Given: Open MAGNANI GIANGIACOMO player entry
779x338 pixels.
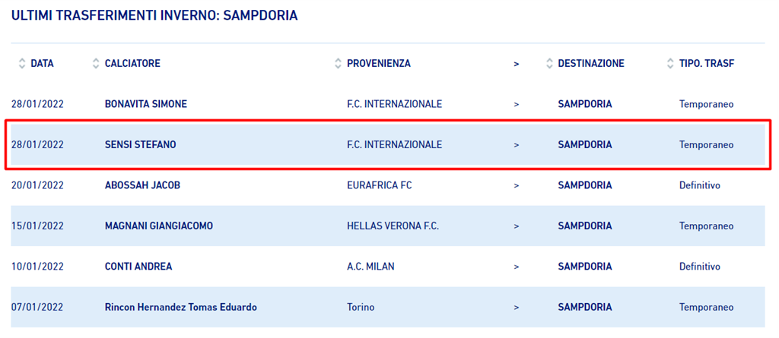Looking at the screenshot, I should 158,226.
